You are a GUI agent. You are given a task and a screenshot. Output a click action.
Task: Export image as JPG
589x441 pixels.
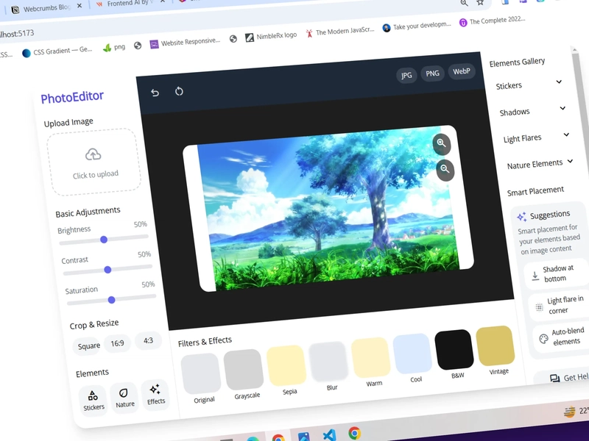pos(406,76)
